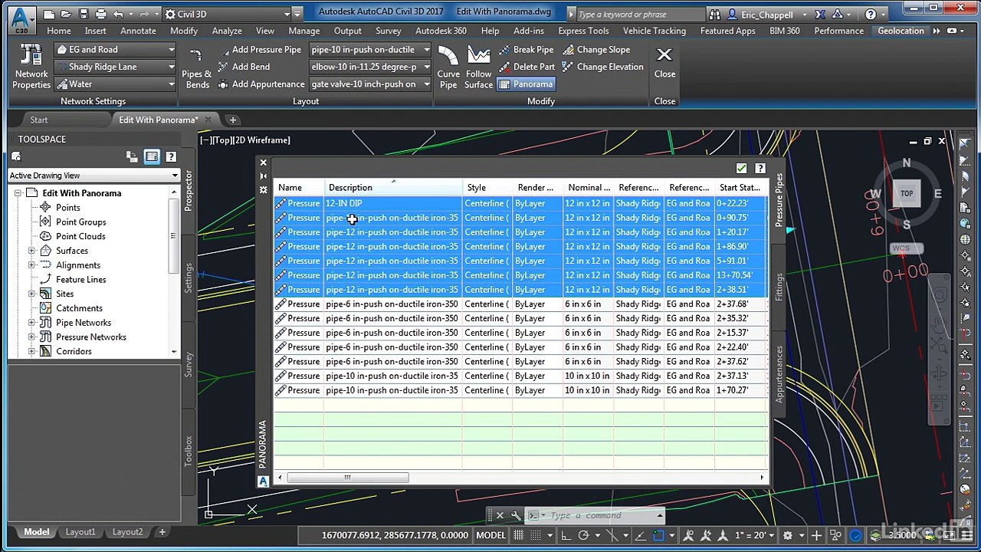The width and height of the screenshot is (981, 552).
Task: Activate the Follow Surface tool
Action: tap(478, 67)
